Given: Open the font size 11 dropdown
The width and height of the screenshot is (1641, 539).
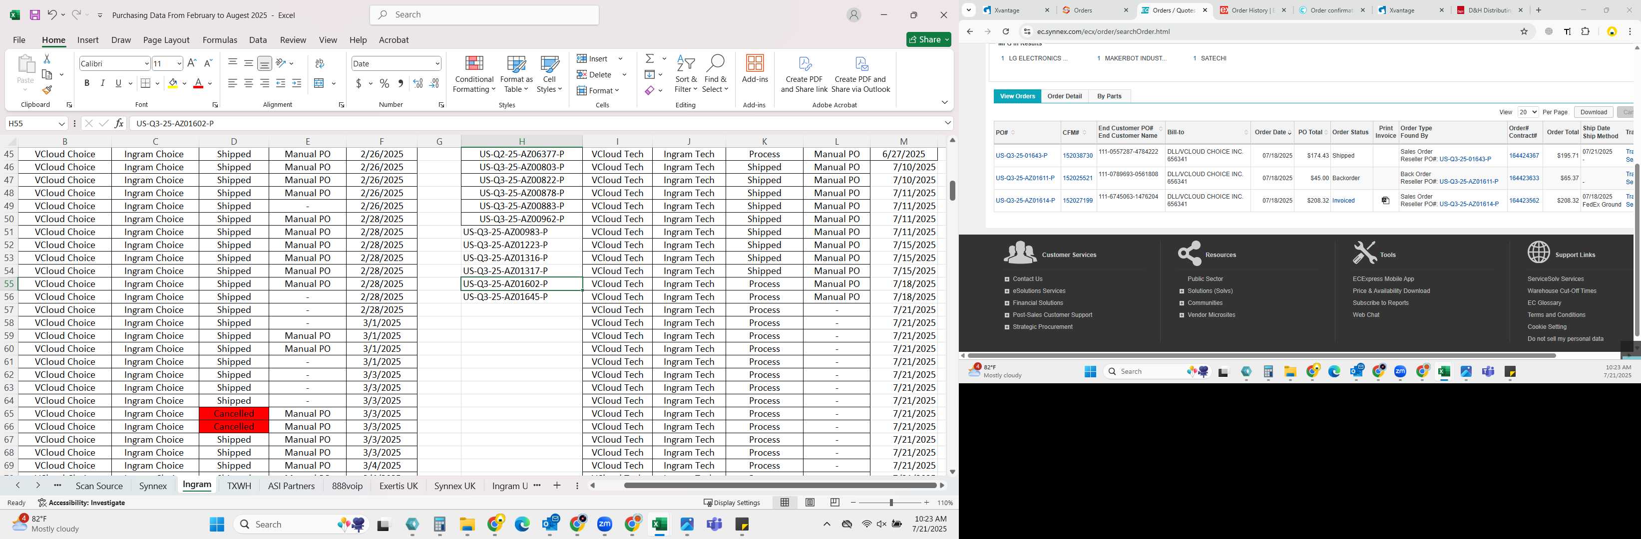Looking at the screenshot, I should tap(179, 64).
